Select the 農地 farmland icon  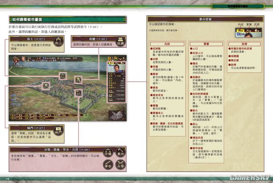(120, 155)
